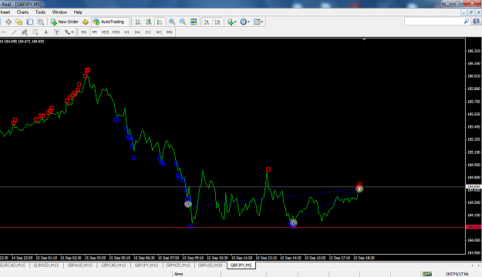Viewport: 482px width, 277px height.
Task: Switch timeframe to M30
Action: 116,32
